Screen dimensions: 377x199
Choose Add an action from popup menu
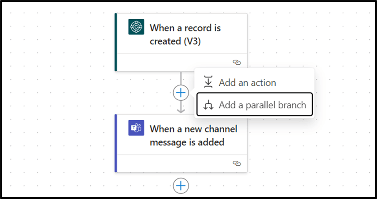[x=247, y=82]
